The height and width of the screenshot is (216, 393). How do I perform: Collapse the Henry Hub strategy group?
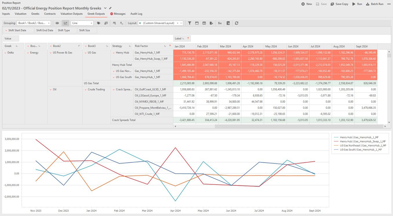(x=114, y=53)
